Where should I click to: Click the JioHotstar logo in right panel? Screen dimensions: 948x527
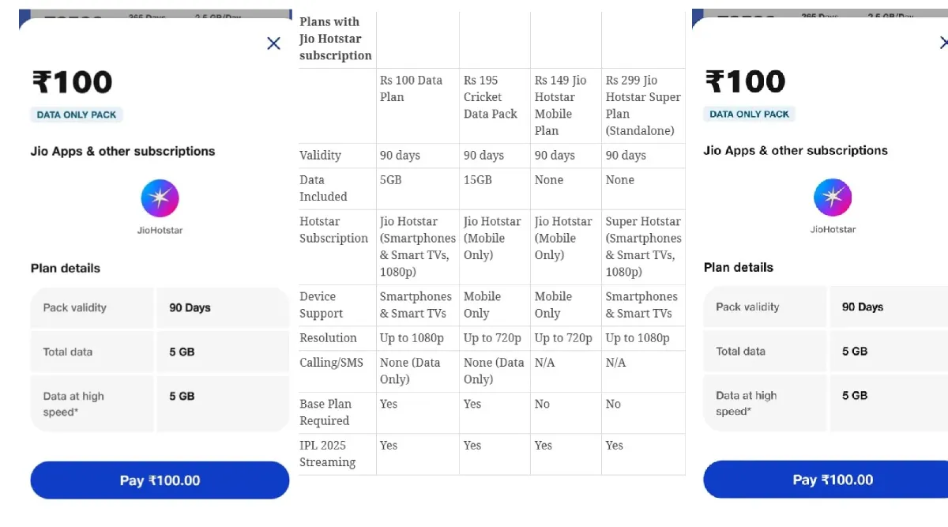point(833,198)
